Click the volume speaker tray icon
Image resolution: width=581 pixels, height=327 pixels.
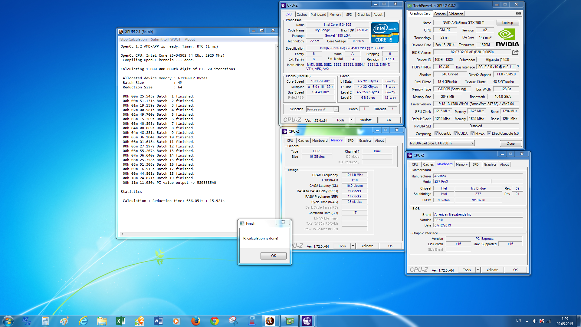(x=534, y=321)
